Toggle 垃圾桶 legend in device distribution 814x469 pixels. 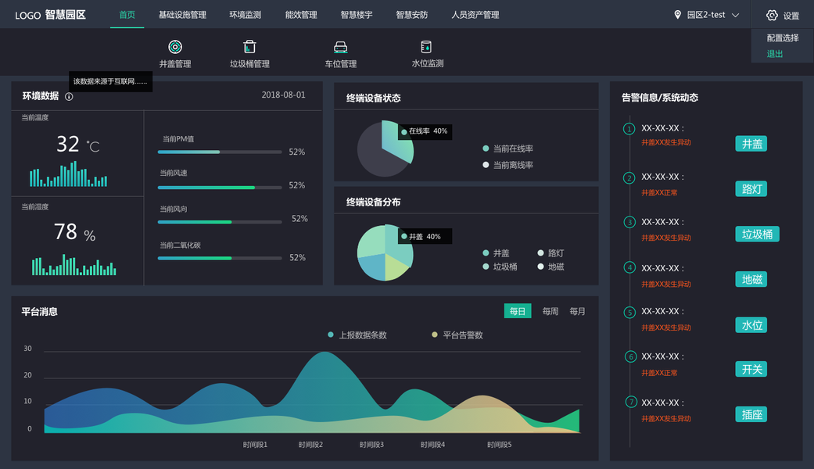tap(500, 267)
